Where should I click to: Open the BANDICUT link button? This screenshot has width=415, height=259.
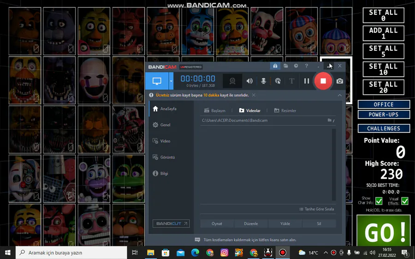coord(171,224)
